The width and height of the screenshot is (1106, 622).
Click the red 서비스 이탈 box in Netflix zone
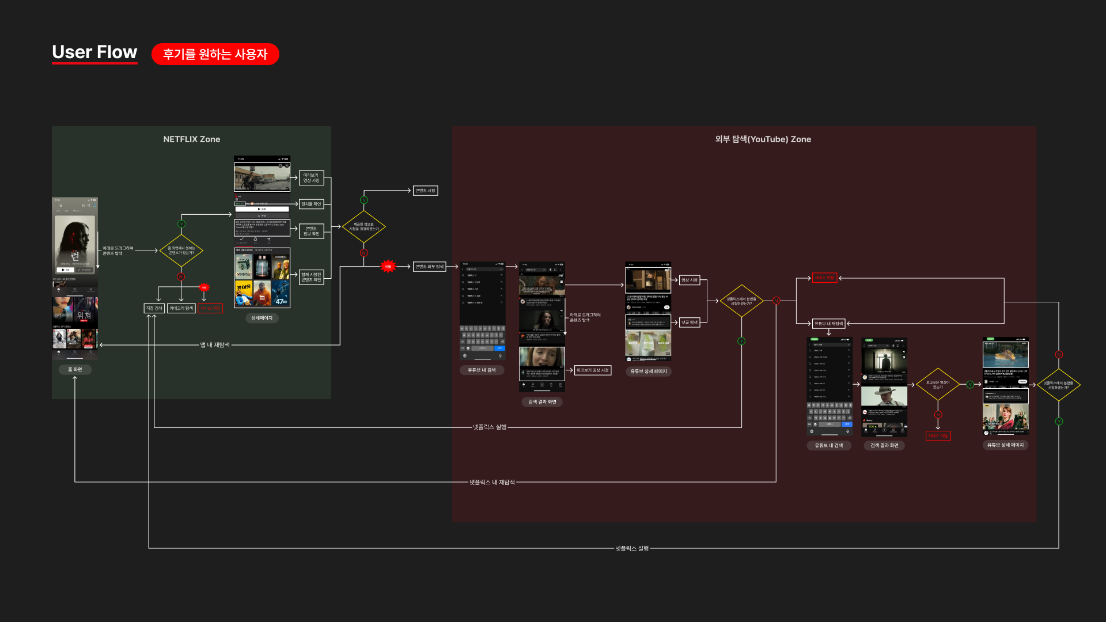click(x=210, y=309)
